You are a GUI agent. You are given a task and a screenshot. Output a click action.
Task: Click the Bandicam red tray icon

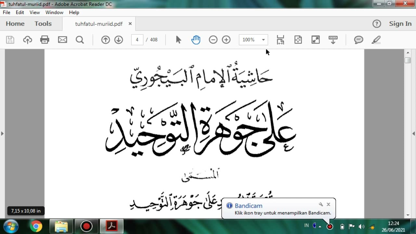(330, 227)
